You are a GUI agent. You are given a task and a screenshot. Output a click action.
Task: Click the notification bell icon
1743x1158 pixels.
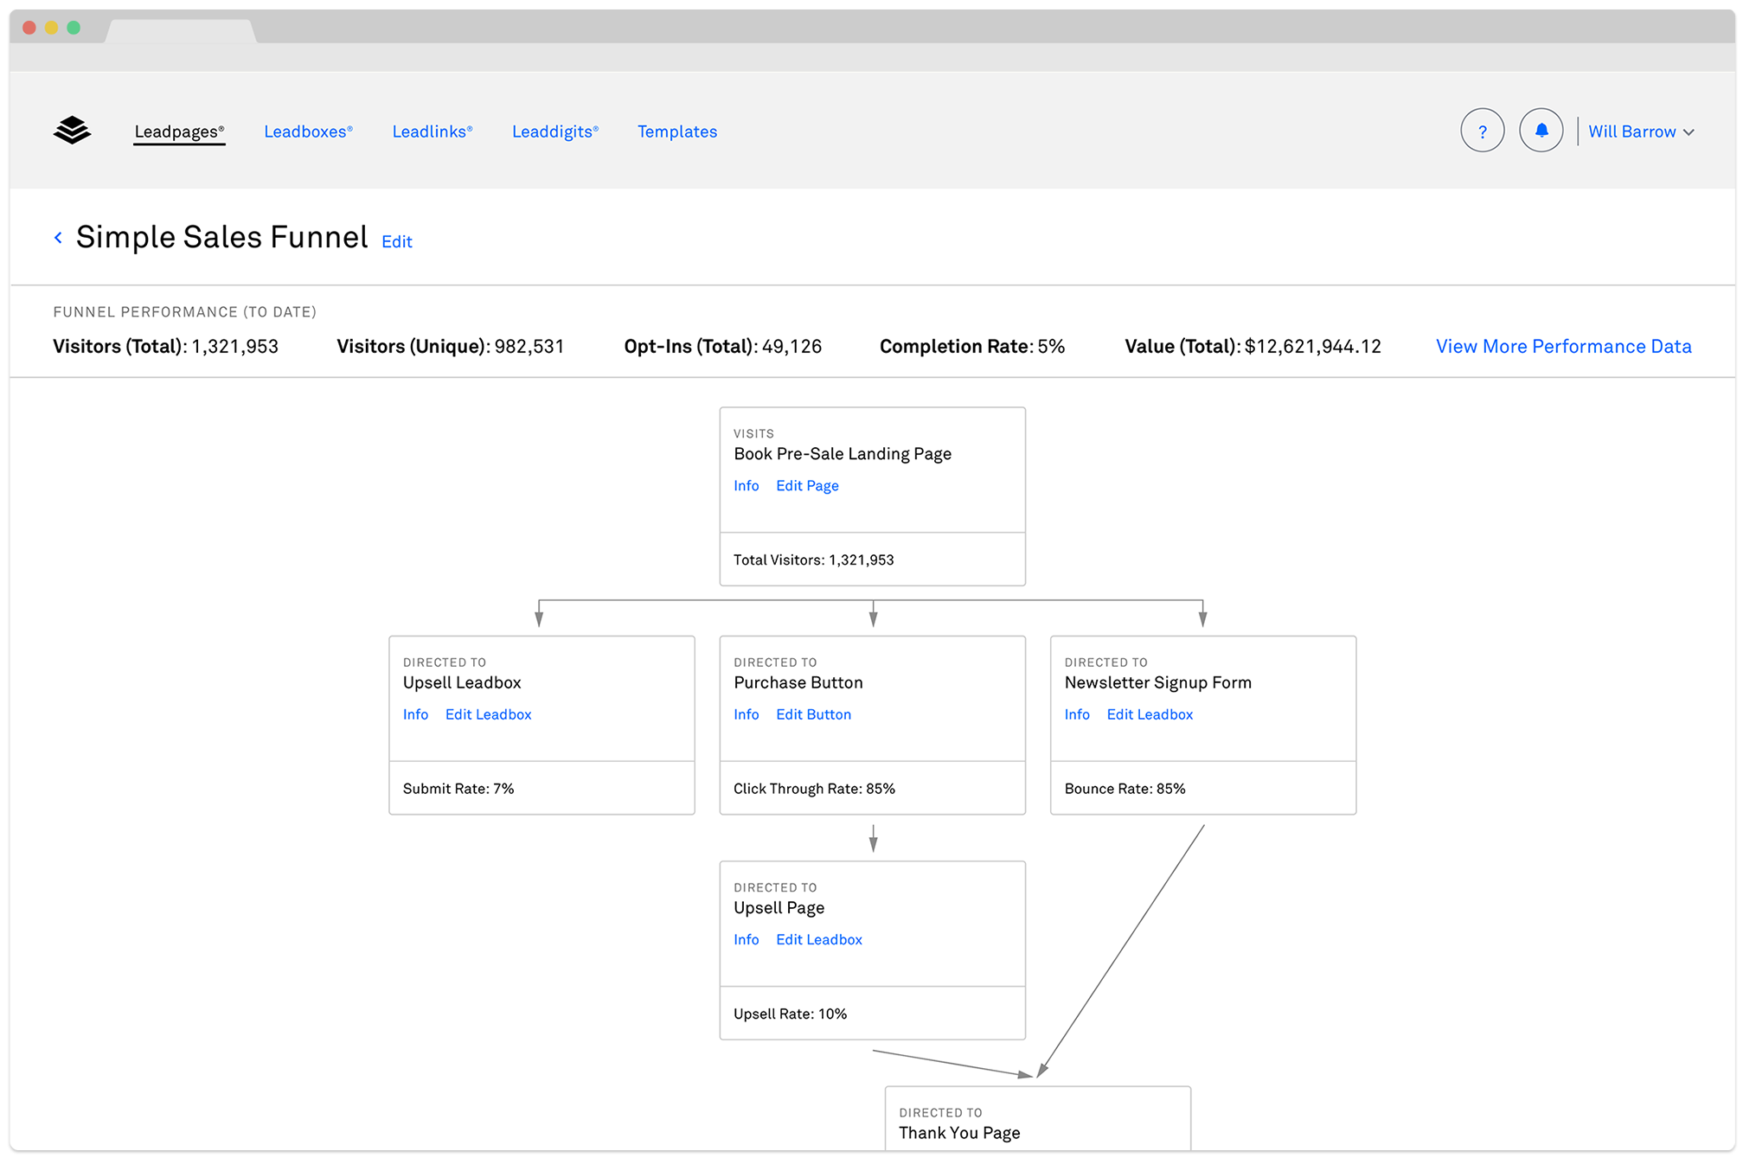1541,130
